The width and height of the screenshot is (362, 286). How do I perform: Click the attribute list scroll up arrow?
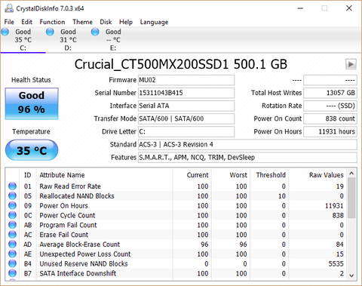click(351, 174)
